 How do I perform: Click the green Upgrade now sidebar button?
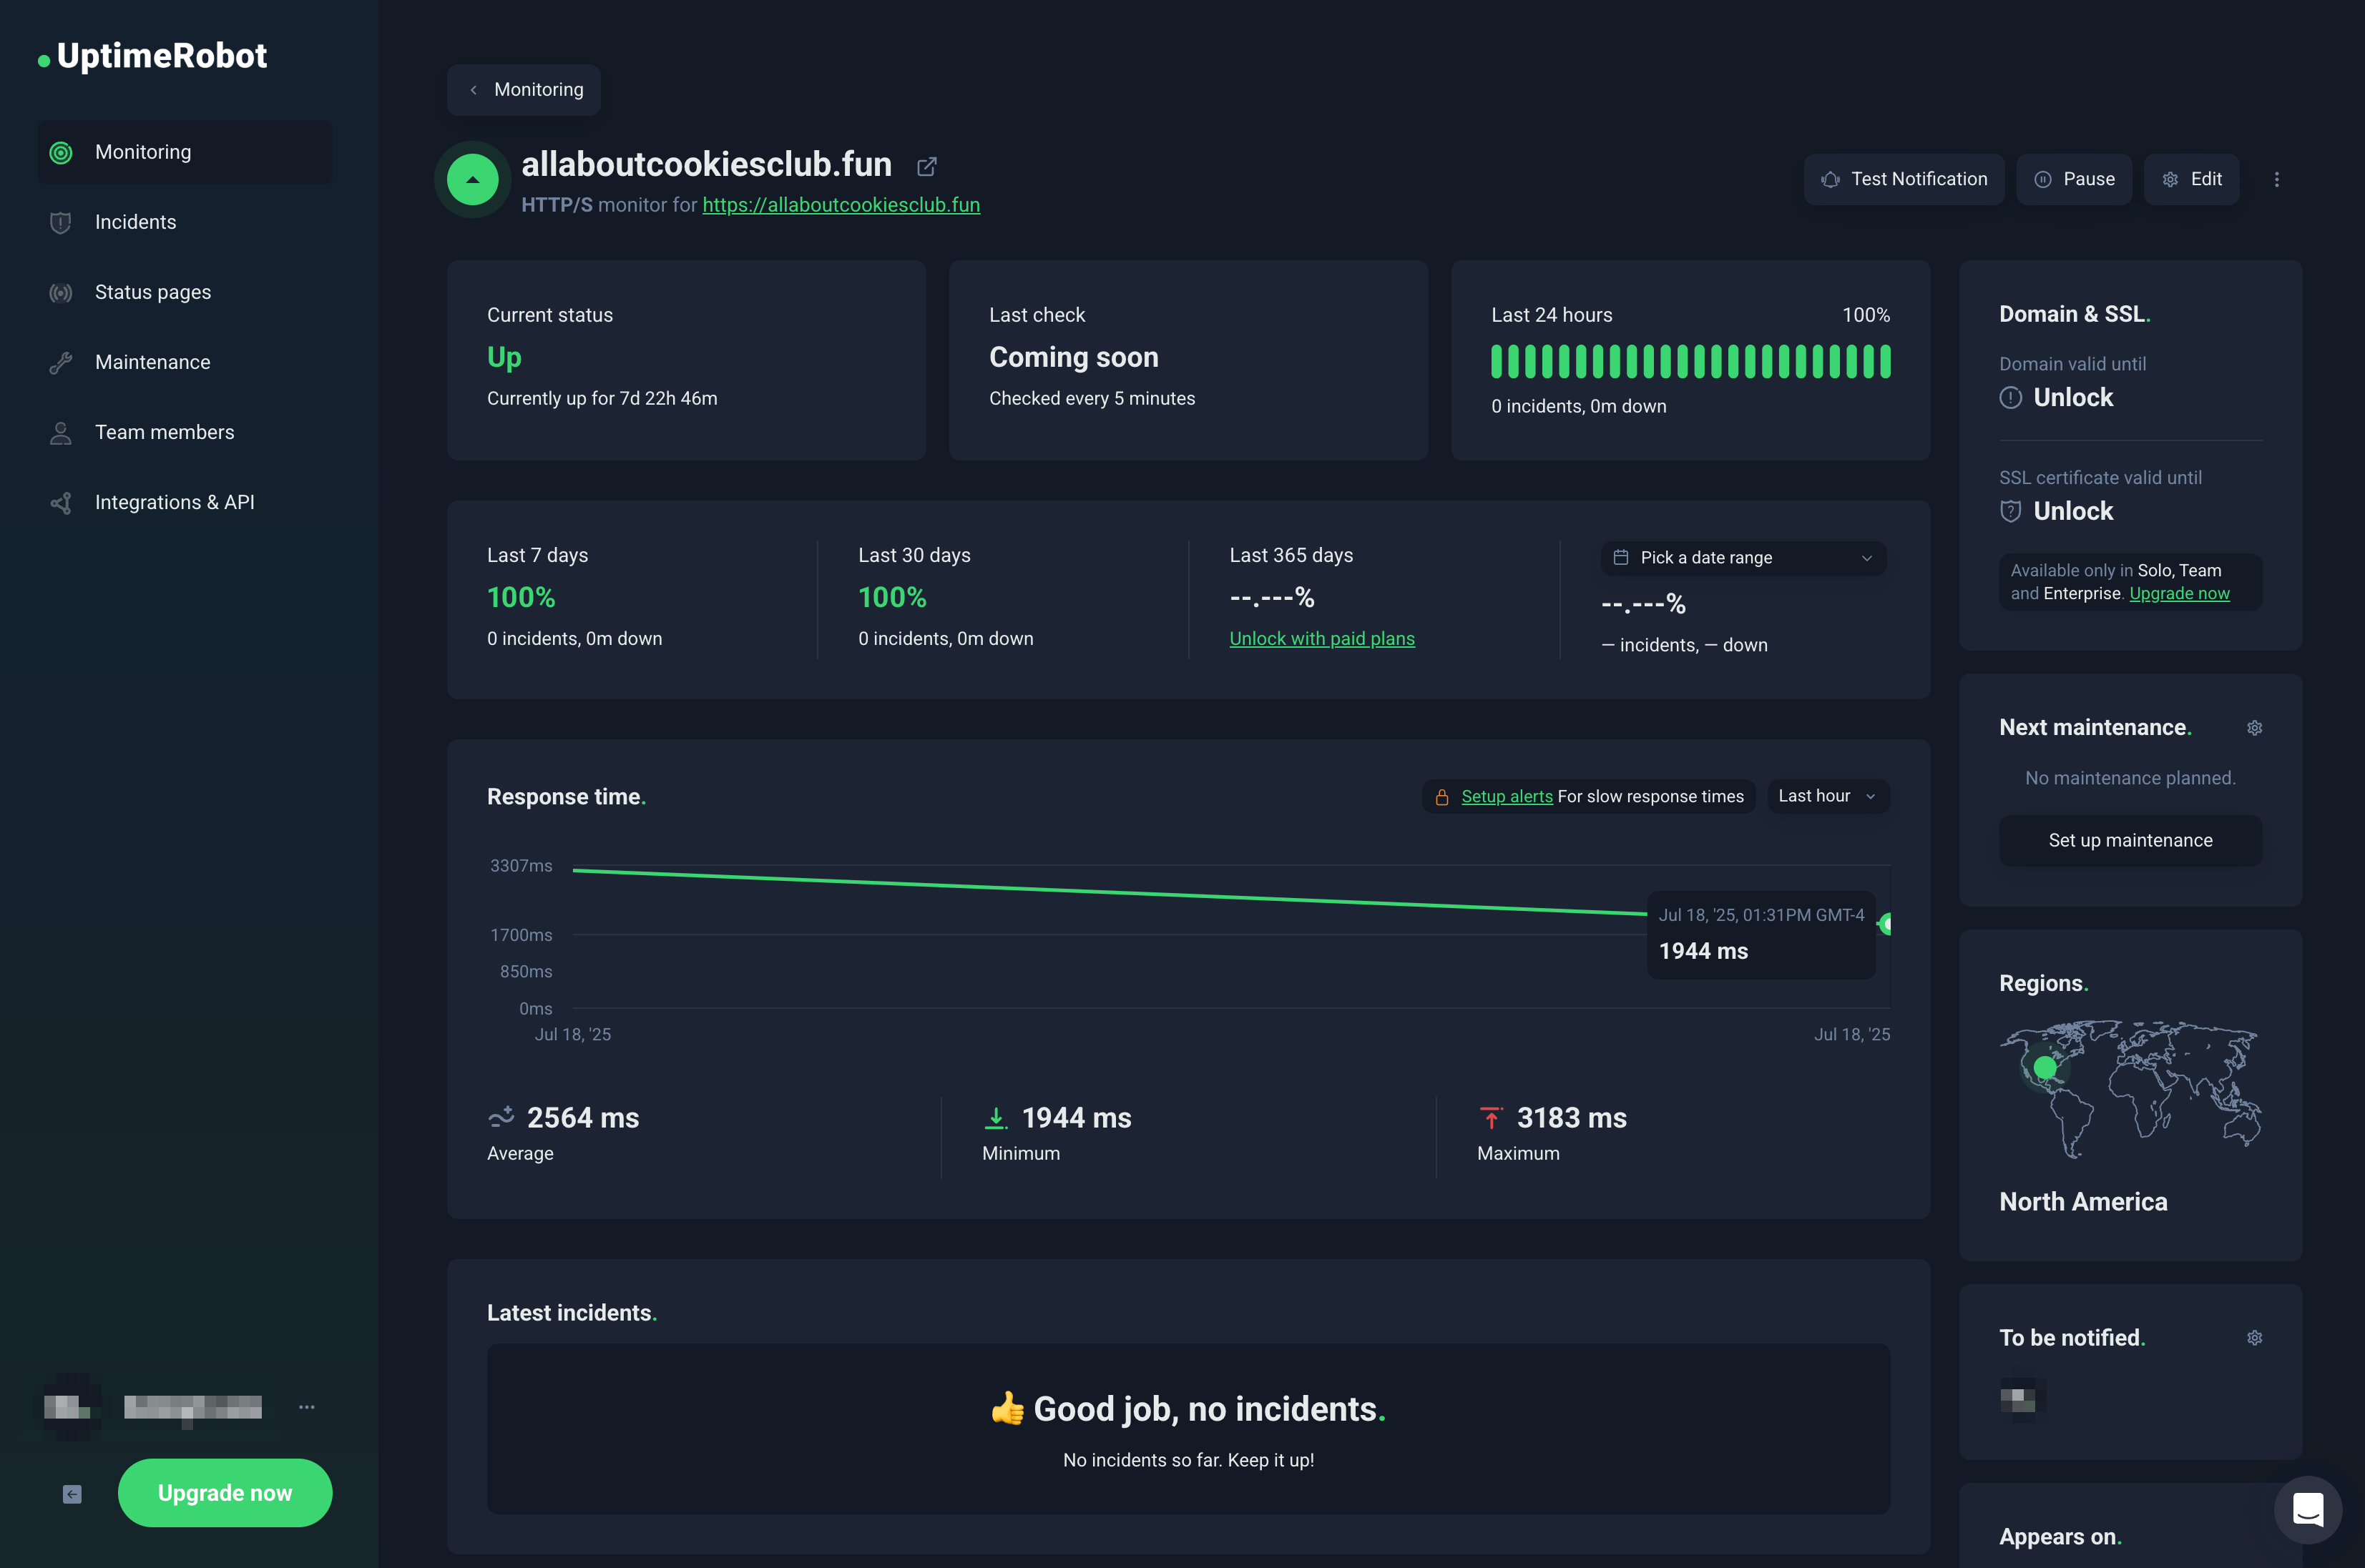point(225,1492)
